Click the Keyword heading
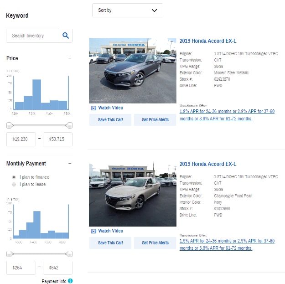The width and height of the screenshot is (285, 284). [17, 16]
